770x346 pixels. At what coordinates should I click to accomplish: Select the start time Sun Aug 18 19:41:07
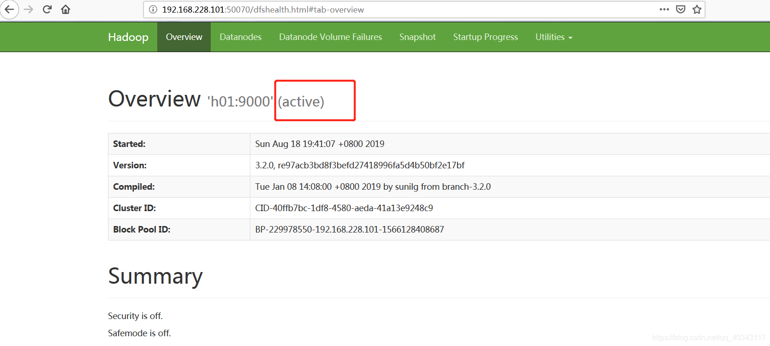coord(320,144)
